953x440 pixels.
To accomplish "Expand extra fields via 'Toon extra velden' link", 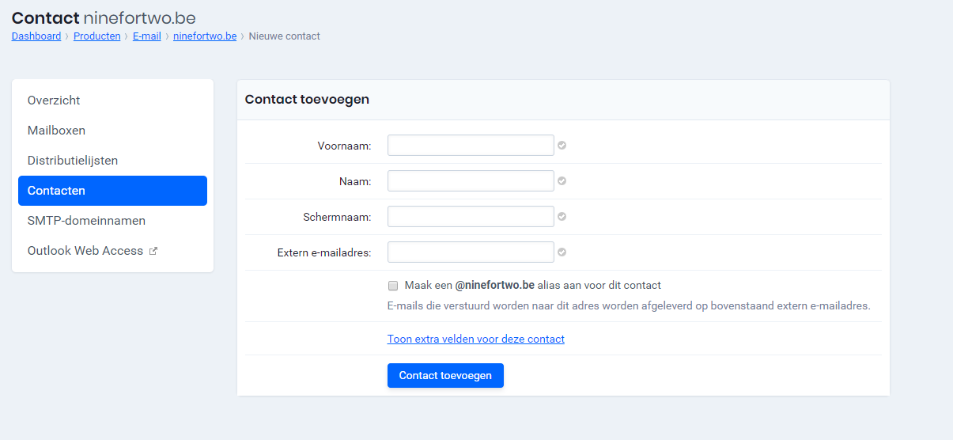I will 475,339.
